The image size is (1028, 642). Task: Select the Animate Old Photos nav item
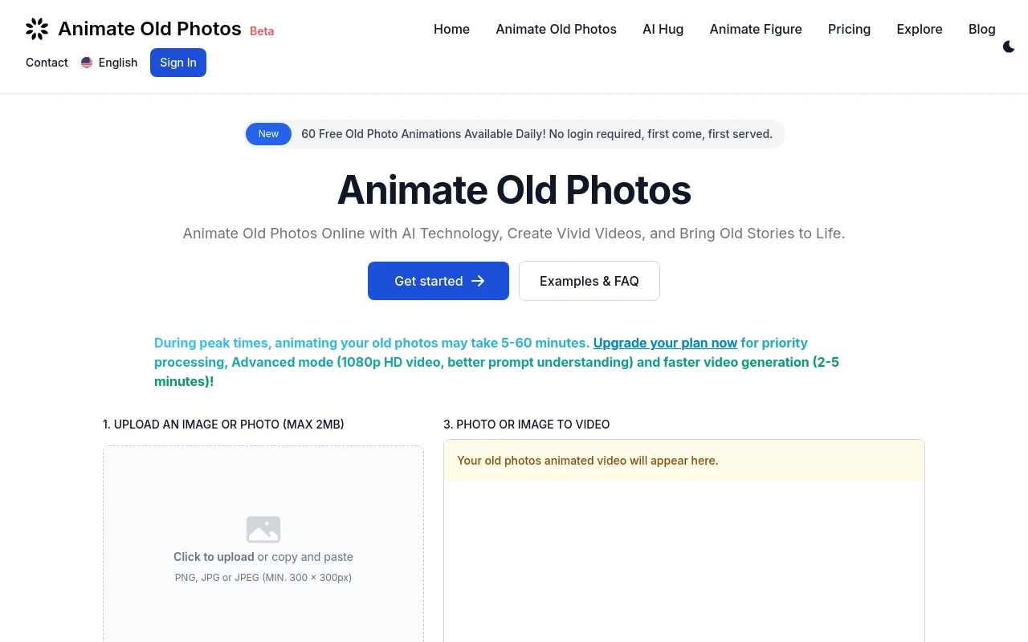556,29
